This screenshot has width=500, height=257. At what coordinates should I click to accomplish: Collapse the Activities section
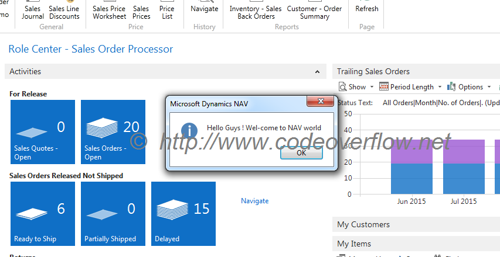click(x=317, y=72)
